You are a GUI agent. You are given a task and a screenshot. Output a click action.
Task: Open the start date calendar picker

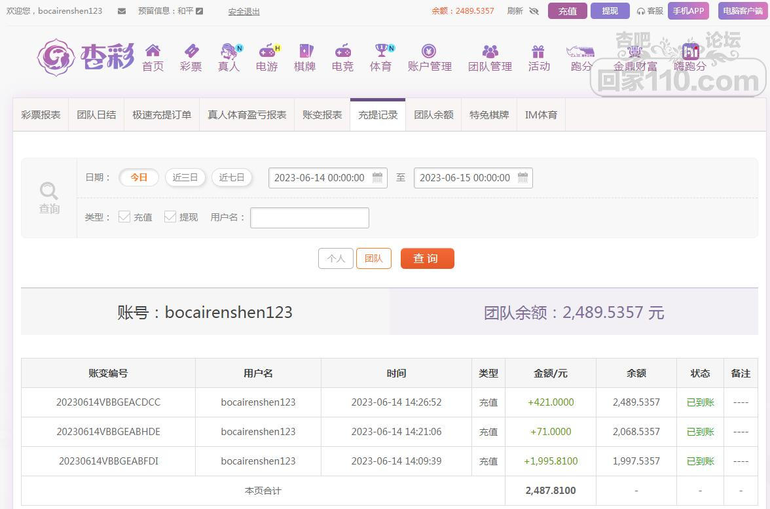coord(378,177)
